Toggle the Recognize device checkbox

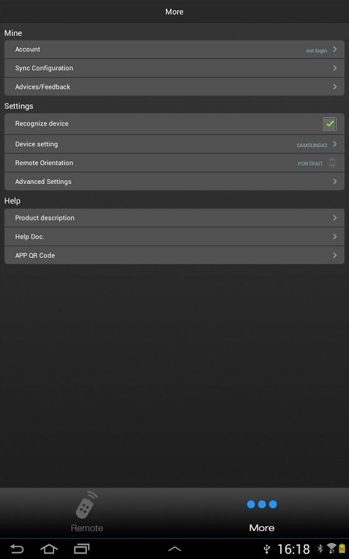coord(329,124)
